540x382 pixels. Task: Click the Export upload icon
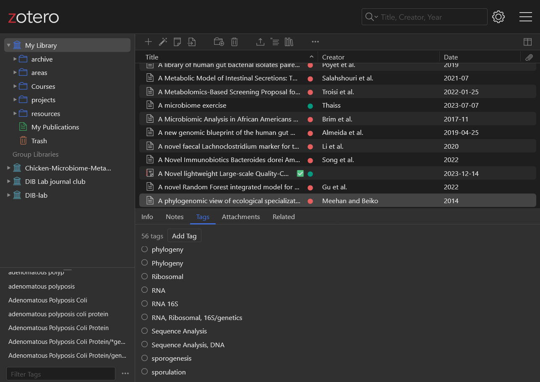click(x=260, y=41)
